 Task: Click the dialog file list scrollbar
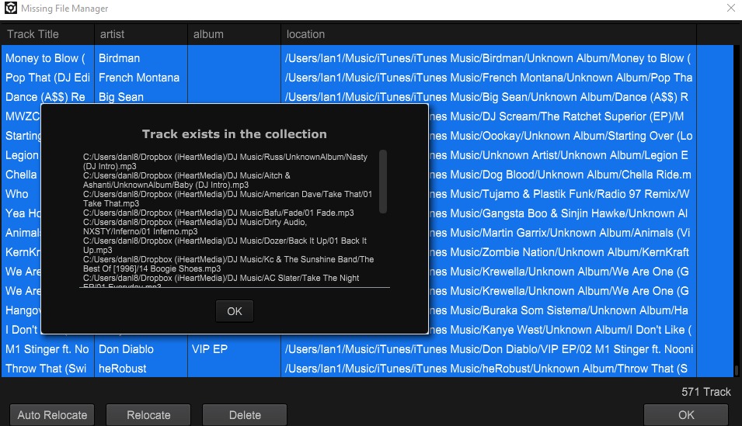click(x=383, y=182)
